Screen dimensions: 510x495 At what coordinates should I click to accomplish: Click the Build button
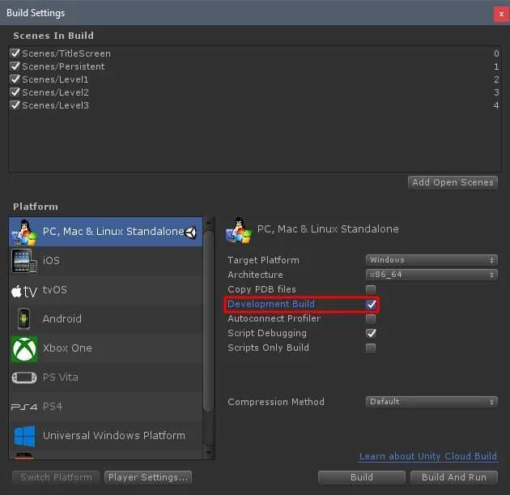click(362, 477)
